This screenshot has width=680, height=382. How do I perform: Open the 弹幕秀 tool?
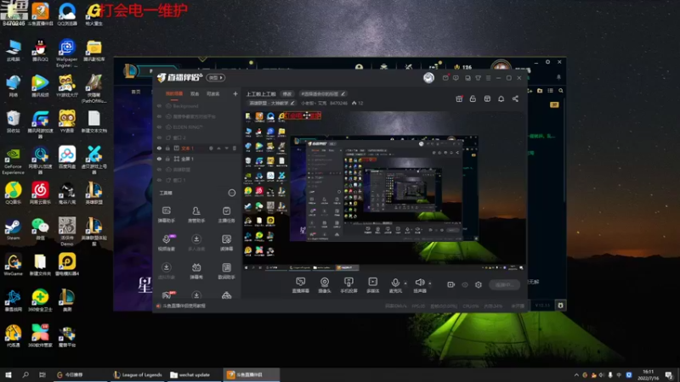(196, 271)
